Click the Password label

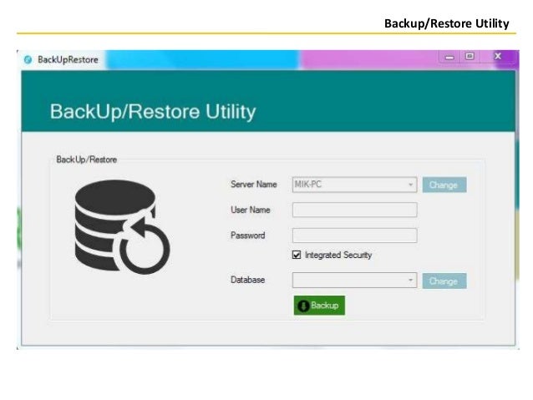click(247, 235)
